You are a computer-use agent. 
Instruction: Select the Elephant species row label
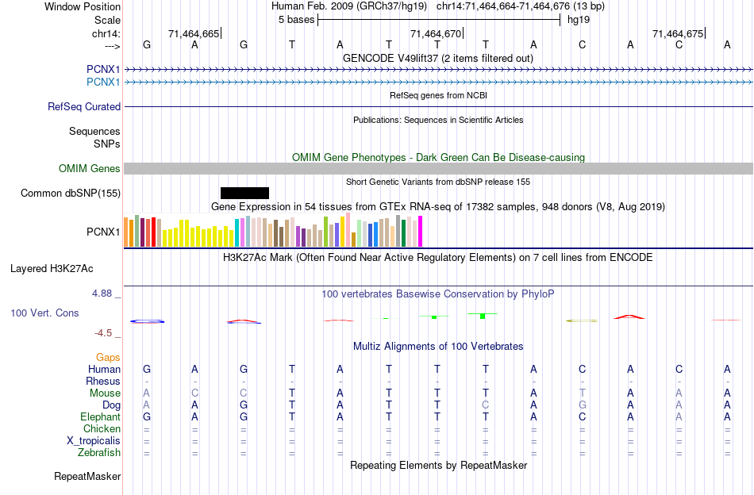(100, 417)
